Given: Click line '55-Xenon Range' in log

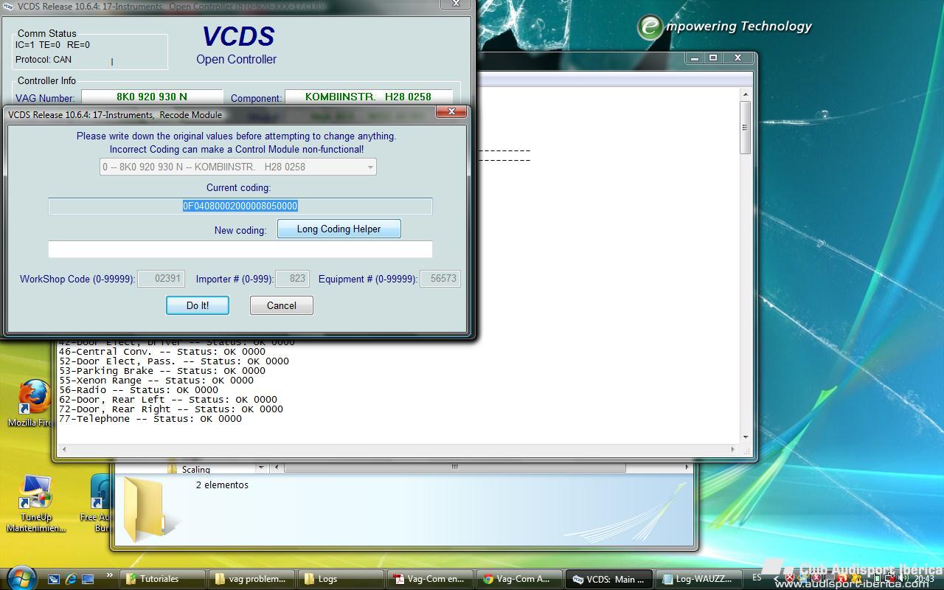Looking at the screenshot, I should click(x=156, y=381).
